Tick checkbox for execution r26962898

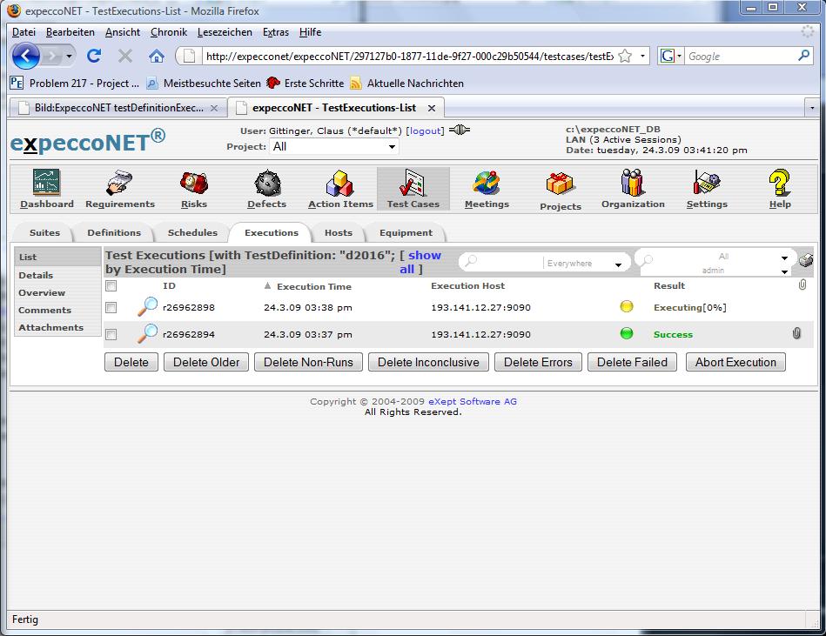(111, 308)
